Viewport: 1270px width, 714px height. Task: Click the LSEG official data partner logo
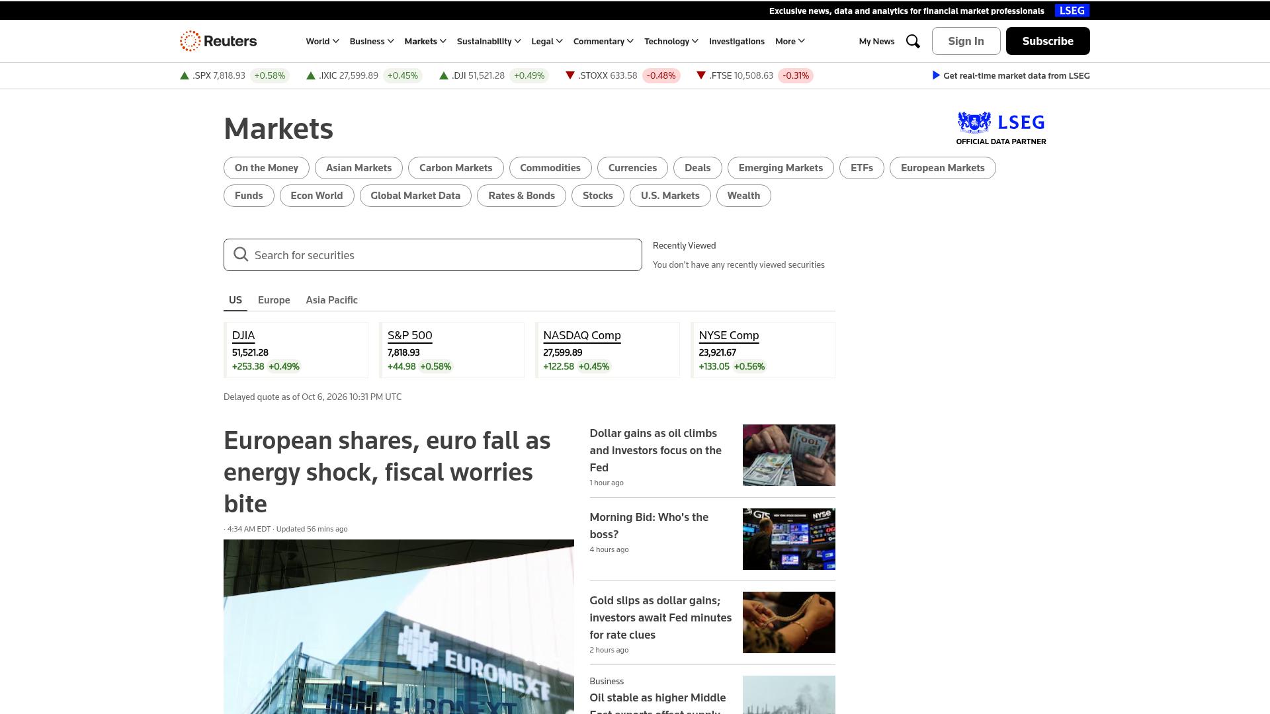point(1001,128)
